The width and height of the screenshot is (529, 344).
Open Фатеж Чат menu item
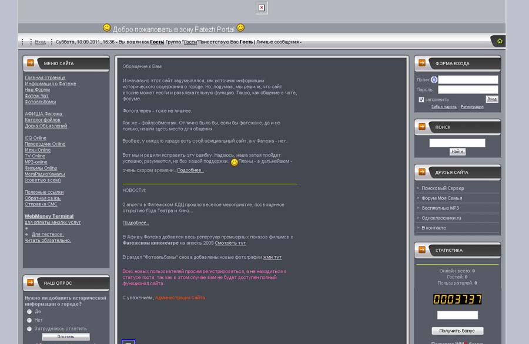(x=36, y=96)
